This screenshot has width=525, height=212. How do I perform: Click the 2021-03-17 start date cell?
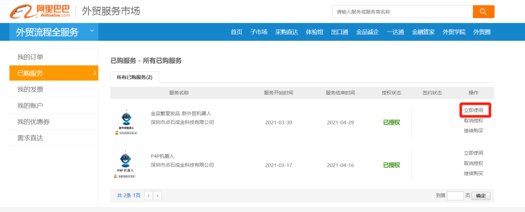(279, 165)
